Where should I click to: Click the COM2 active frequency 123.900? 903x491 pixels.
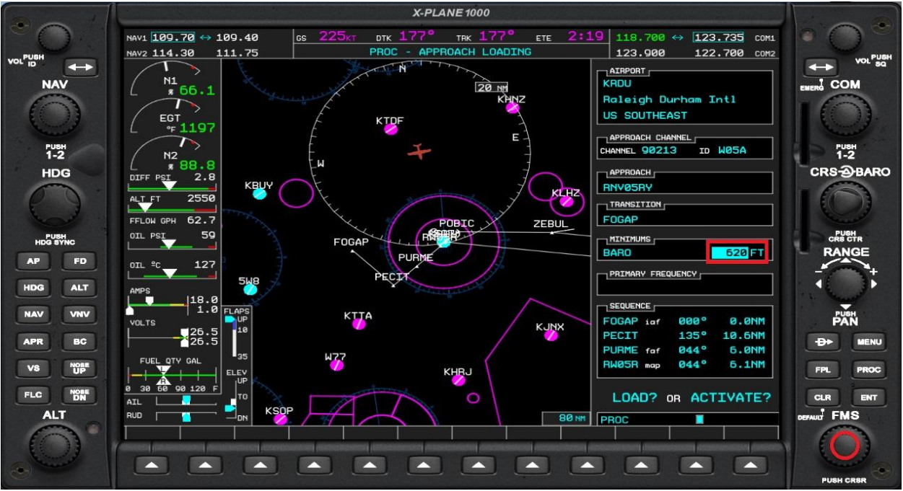click(640, 53)
